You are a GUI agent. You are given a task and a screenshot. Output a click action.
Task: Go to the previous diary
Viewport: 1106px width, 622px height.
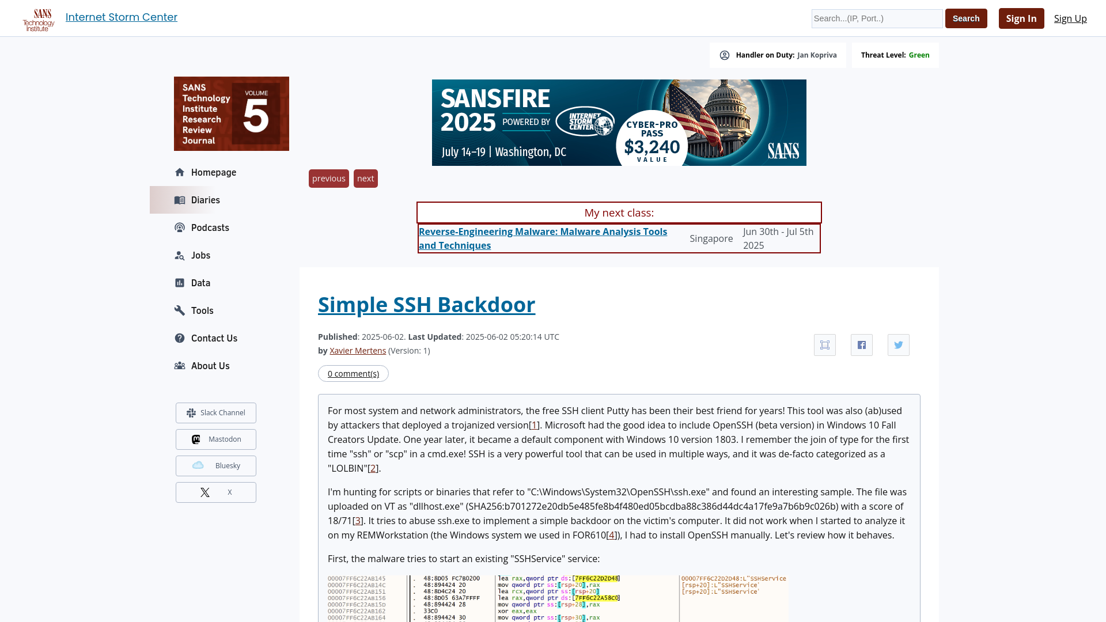(x=329, y=179)
